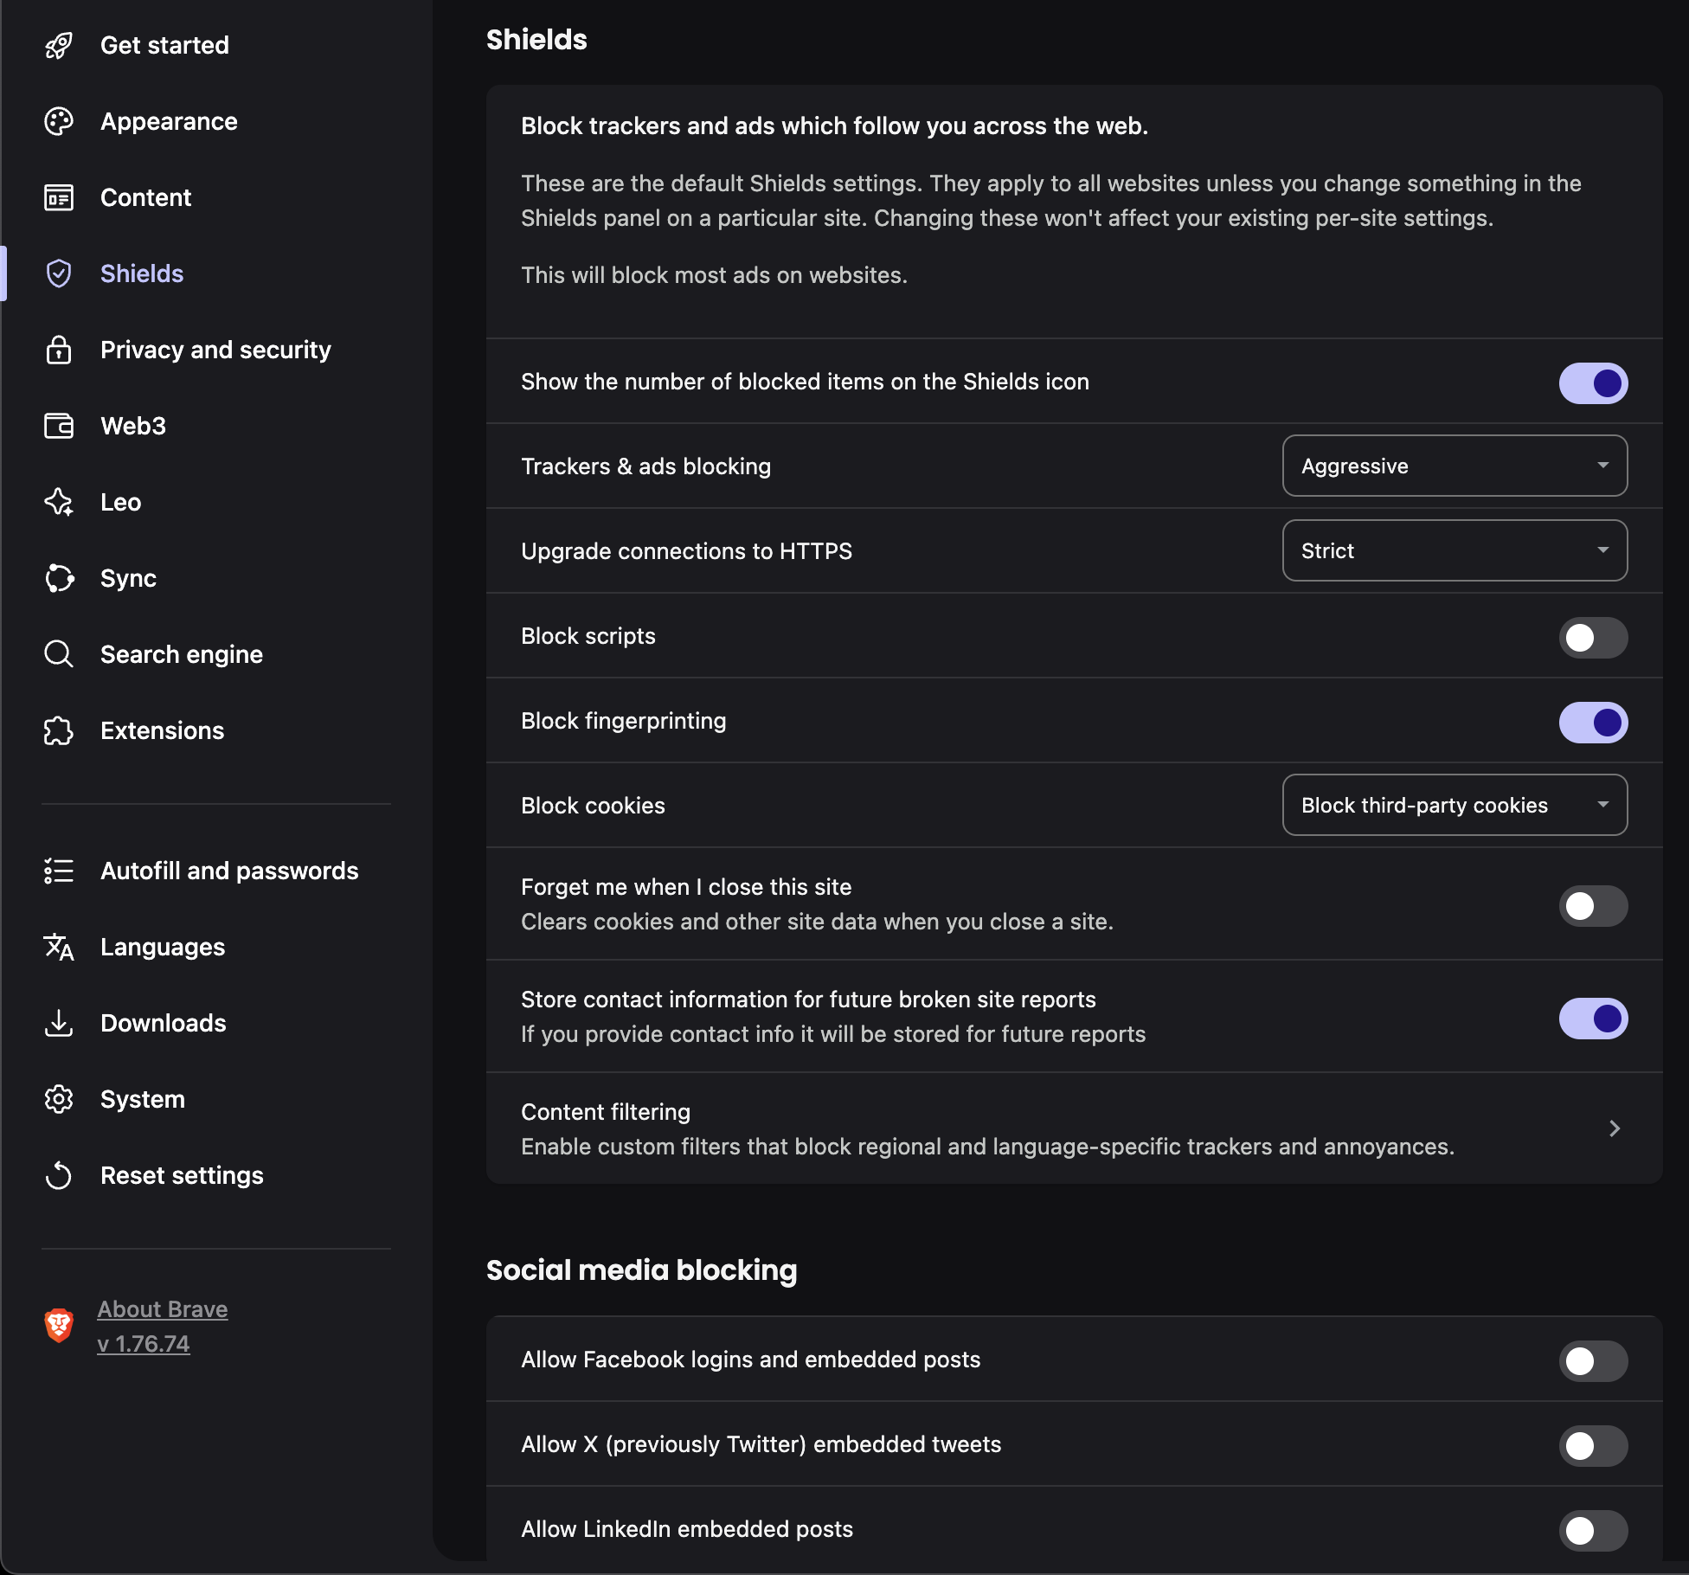Toggle Allow Facebook logins and embedded posts
The height and width of the screenshot is (1575, 1689).
(1592, 1360)
